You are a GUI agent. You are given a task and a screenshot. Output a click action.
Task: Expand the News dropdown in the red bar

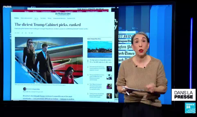[27, 12]
